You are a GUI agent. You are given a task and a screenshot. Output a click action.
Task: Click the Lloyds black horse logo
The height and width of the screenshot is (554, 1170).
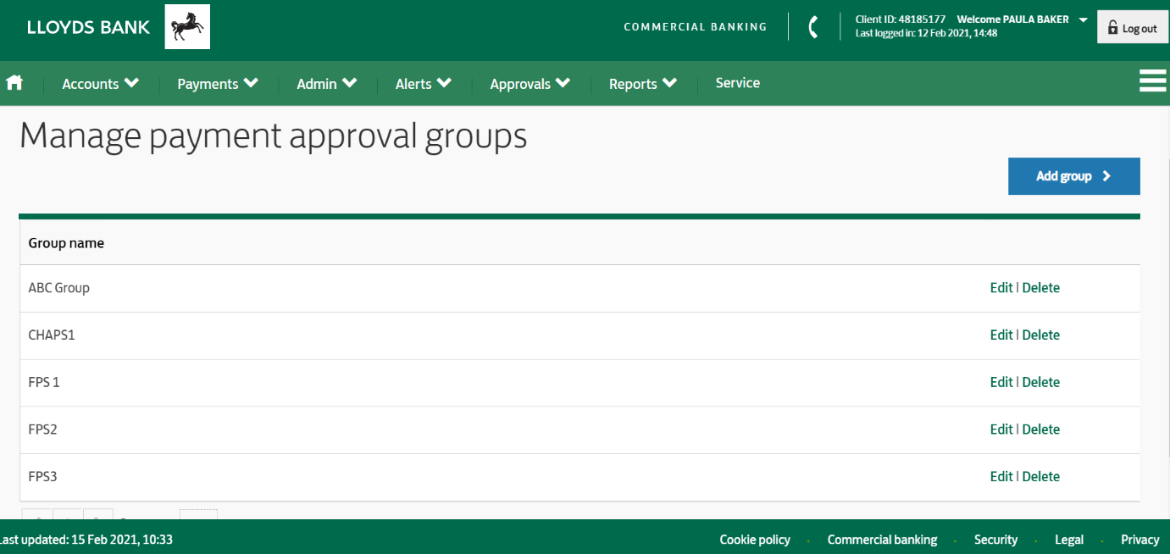[187, 26]
